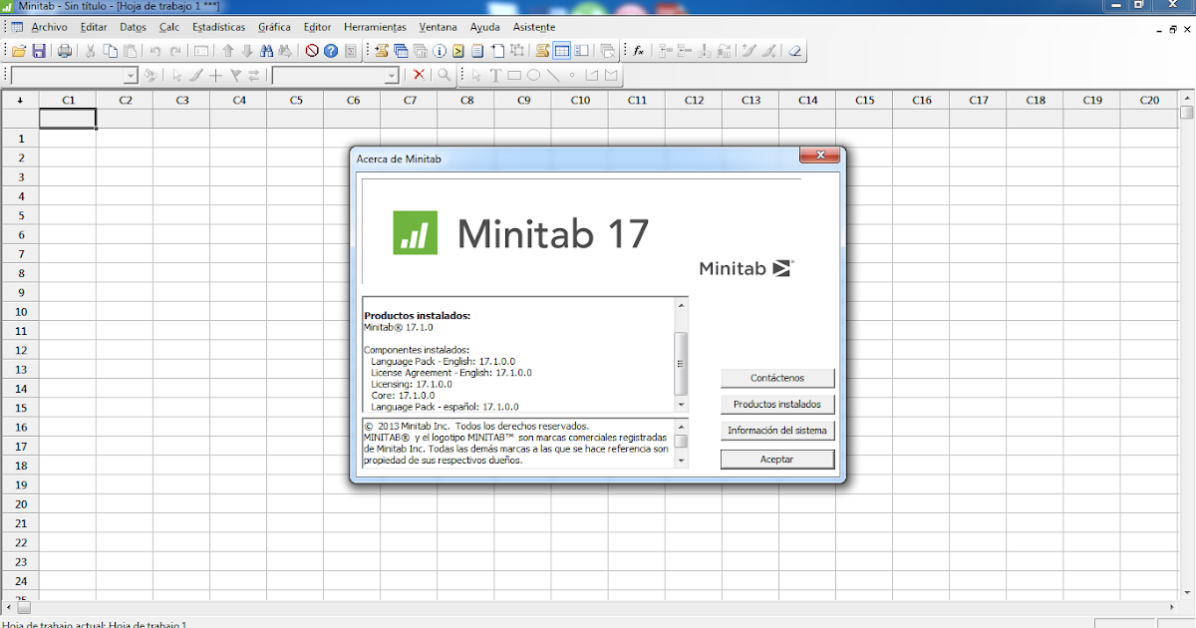Select row 10 header in worksheet
Viewport: 1196px width, 628px height.
pos(20,311)
